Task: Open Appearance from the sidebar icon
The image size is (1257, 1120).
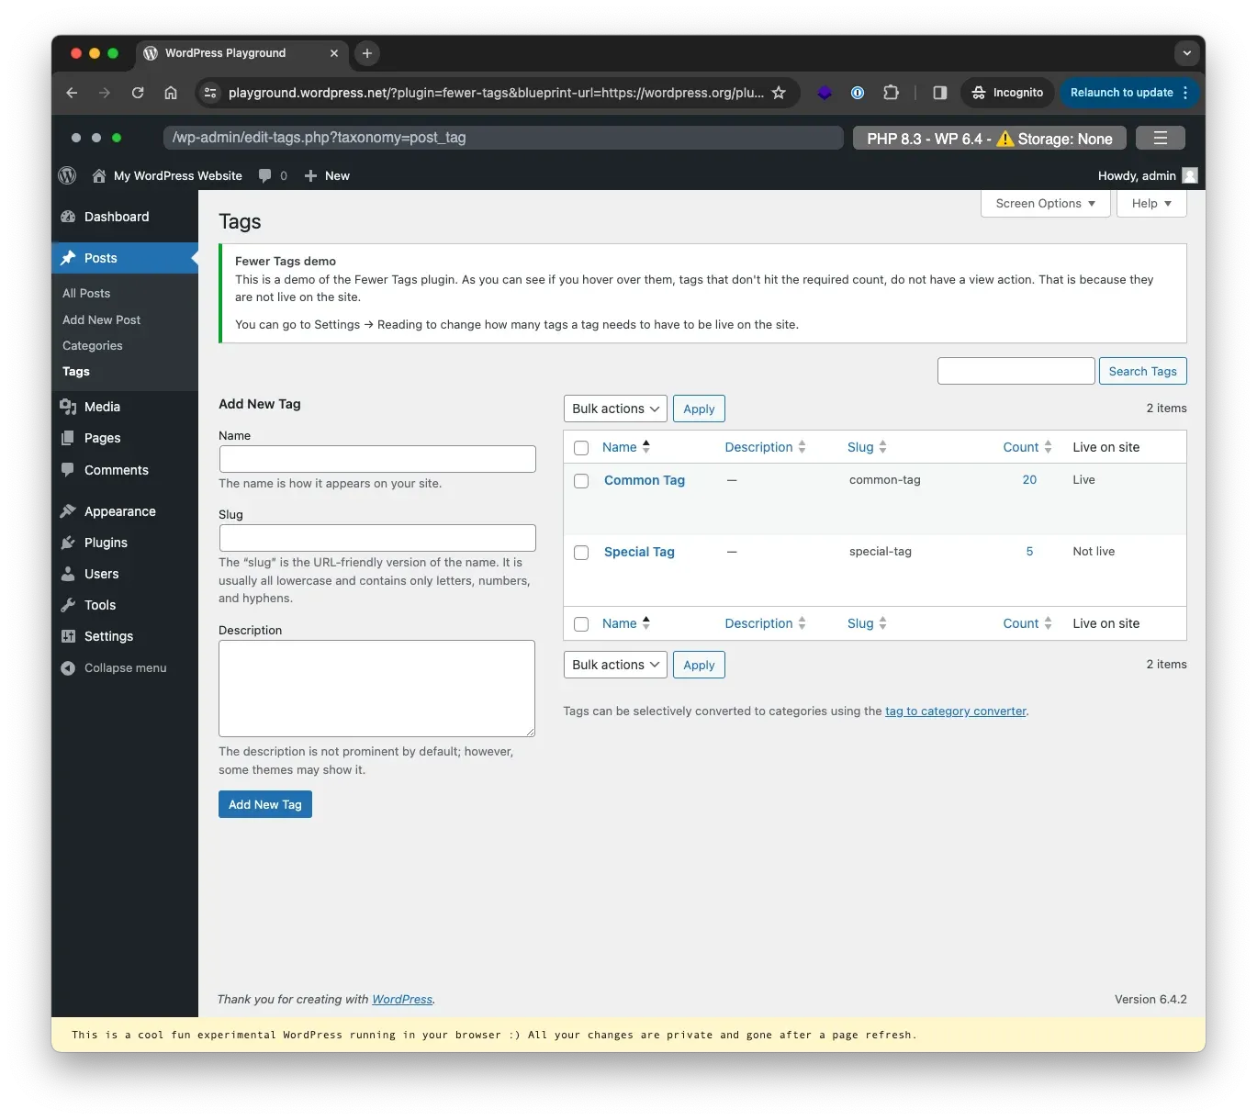Action: coord(69,511)
